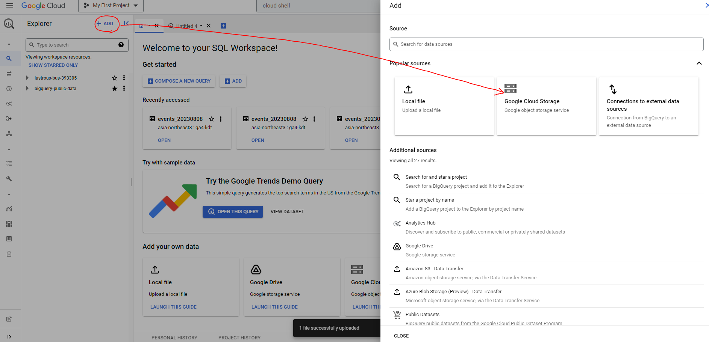Open Scheduled queries clock icon in sidebar
The image size is (709, 342).
pos(9,89)
